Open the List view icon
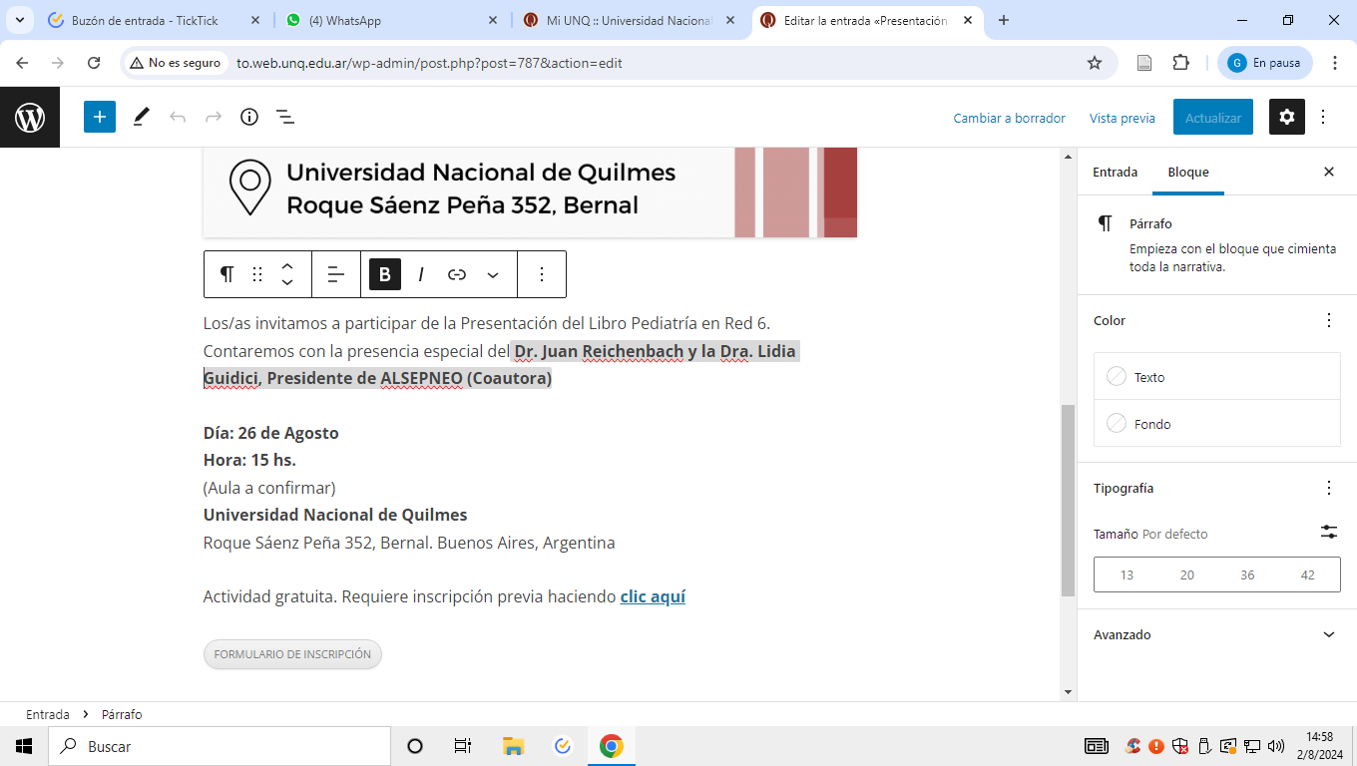The height and width of the screenshot is (766, 1357). point(285,118)
